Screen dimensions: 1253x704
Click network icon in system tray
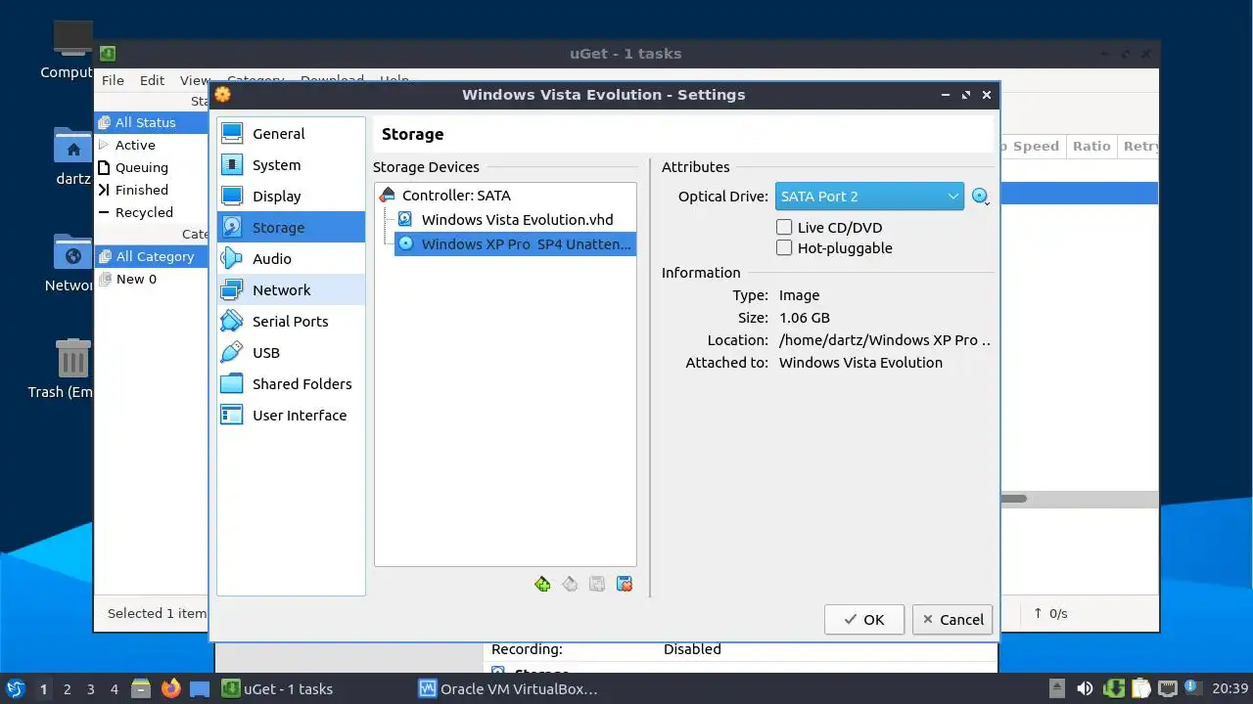point(1167,688)
